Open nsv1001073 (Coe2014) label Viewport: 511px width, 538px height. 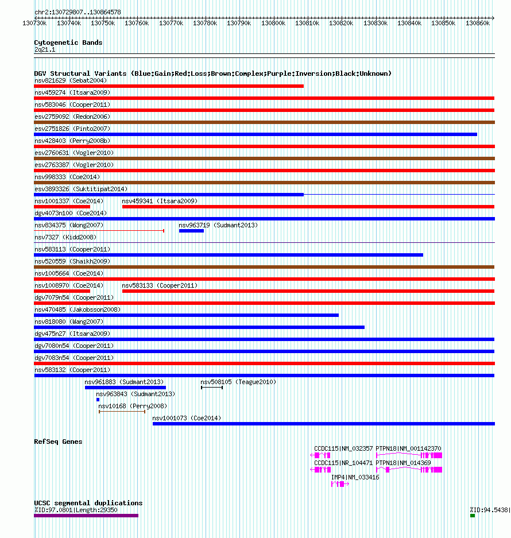click(187, 418)
